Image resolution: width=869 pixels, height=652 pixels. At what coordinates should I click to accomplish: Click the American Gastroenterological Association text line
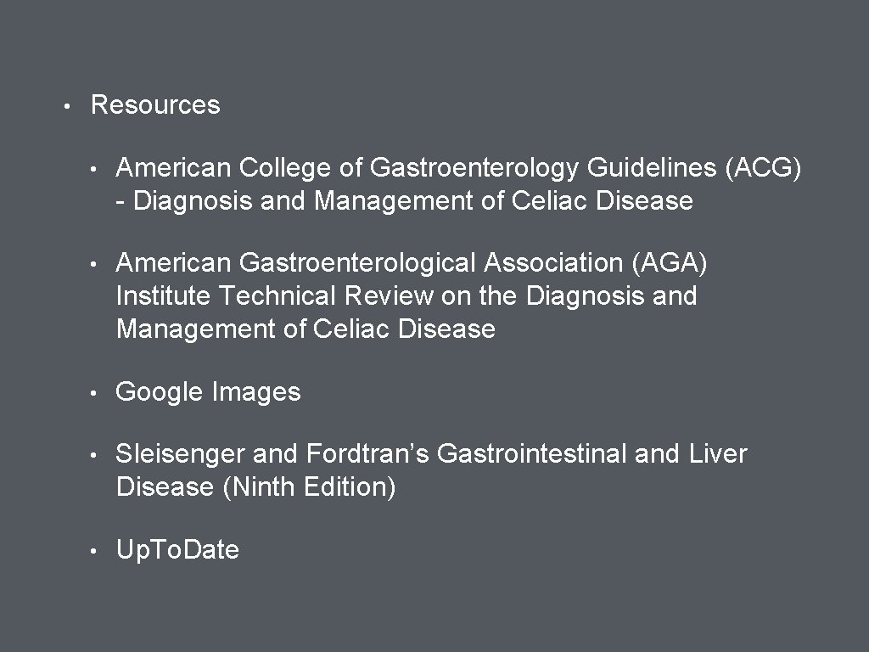pyautogui.click(x=412, y=263)
